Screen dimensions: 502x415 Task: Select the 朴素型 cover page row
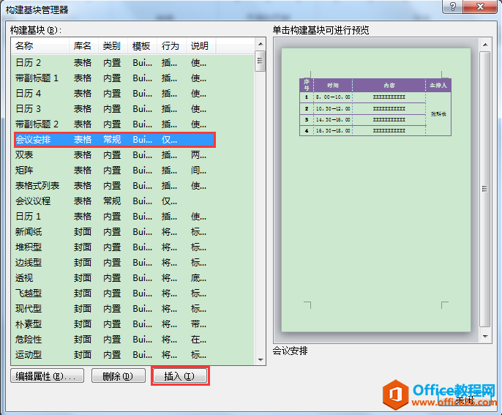116,324
